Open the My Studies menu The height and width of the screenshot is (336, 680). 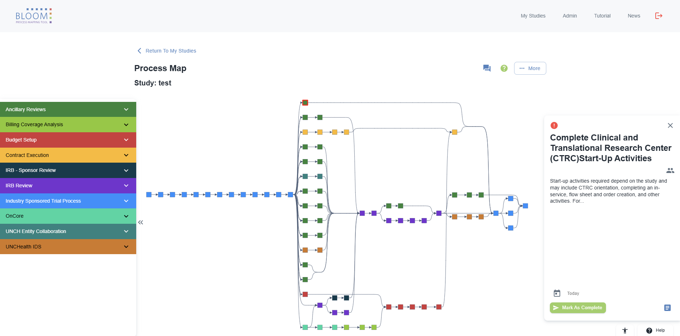click(533, 16)
